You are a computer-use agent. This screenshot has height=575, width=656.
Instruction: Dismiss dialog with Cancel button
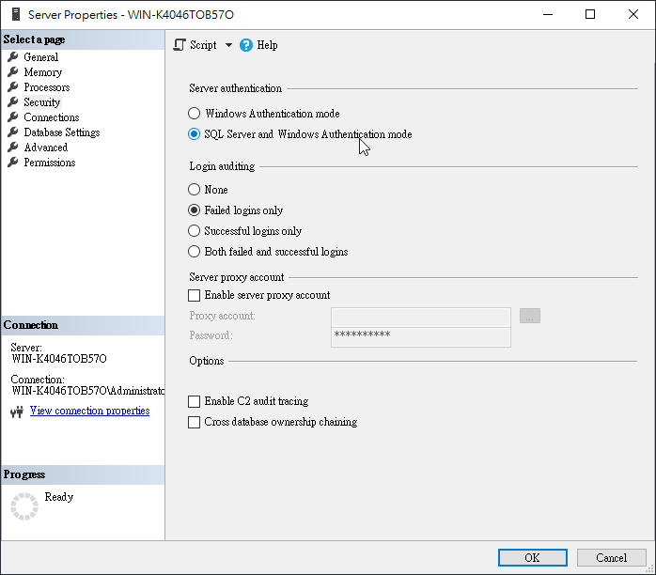click(611, 557)
